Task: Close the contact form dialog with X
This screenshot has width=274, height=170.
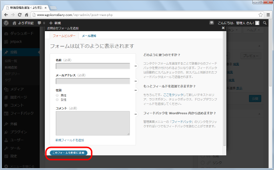Action: (x=223, y=28)
